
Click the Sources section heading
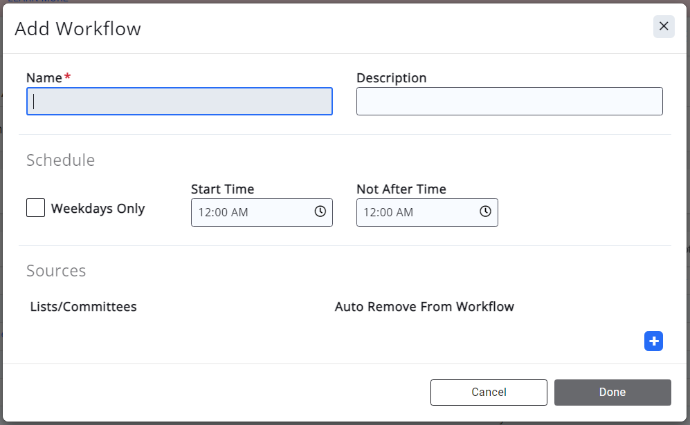click(x=56, y=270)
